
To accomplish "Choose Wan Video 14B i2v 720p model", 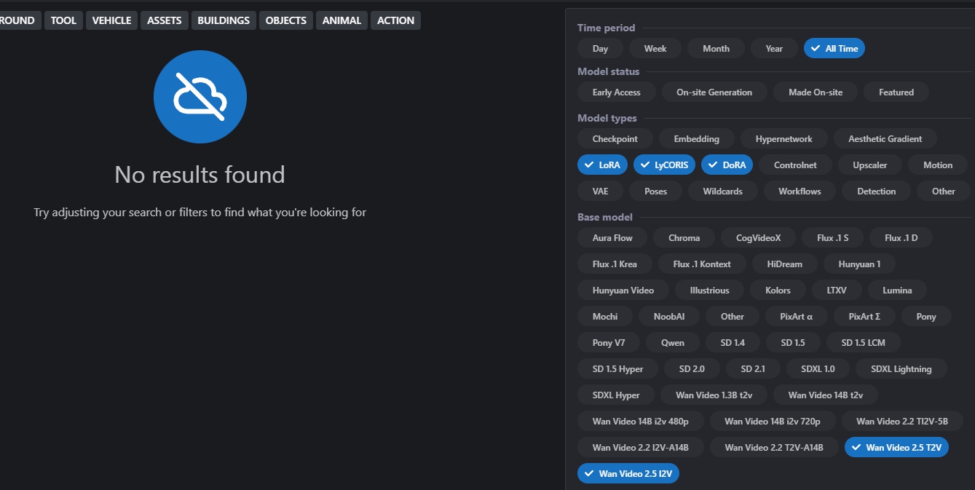I will pyautogui.click(x=773, y=422).
